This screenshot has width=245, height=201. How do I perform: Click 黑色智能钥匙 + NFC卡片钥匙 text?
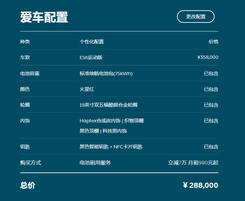111,147
